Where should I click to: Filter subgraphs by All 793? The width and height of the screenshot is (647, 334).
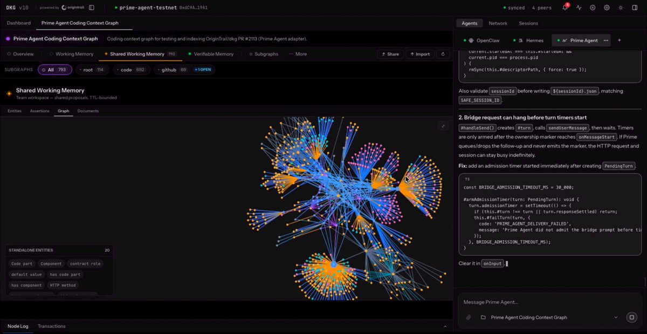[54, 70]
